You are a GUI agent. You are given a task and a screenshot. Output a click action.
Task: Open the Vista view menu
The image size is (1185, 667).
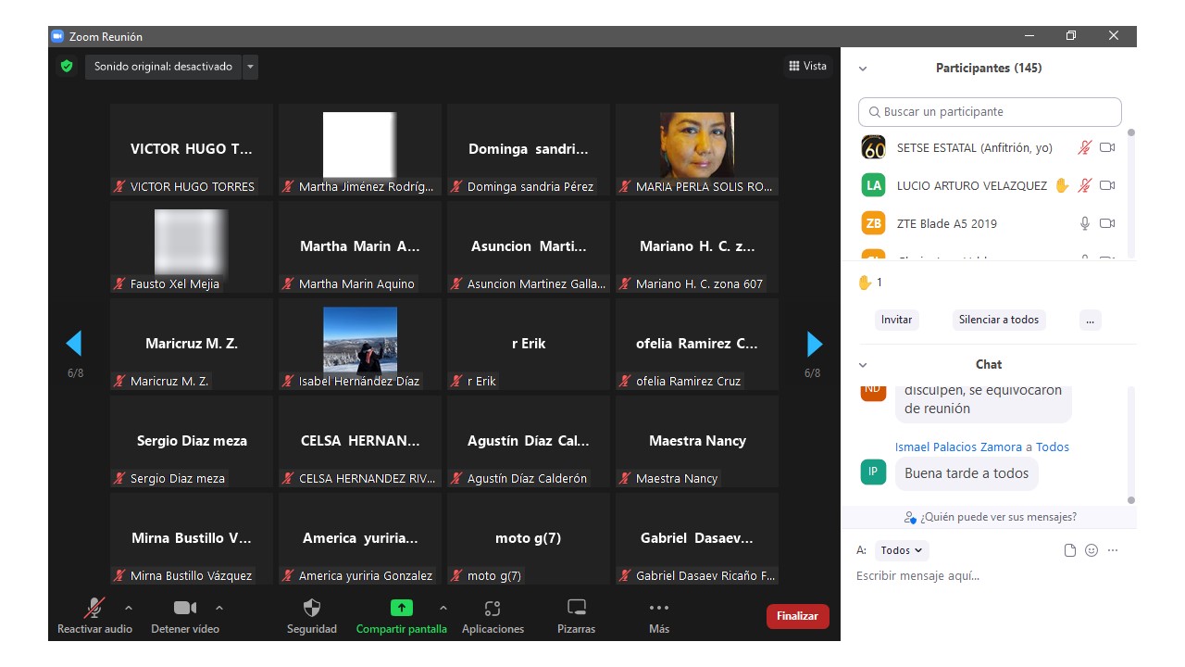coord(807,66)
